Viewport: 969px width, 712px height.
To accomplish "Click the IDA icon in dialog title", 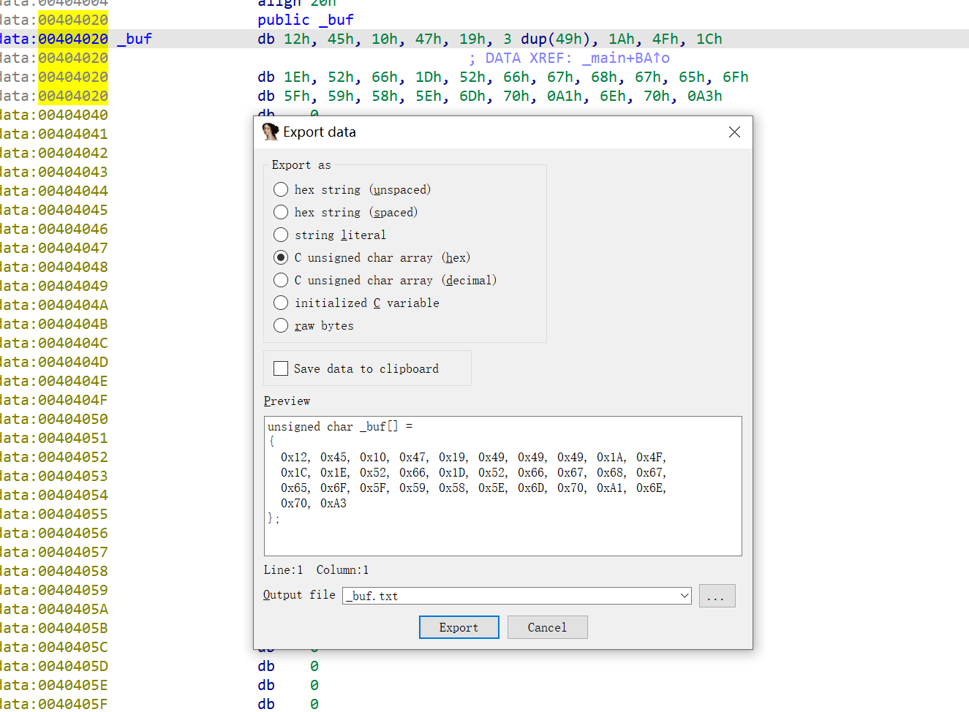I will coord(270,132).
